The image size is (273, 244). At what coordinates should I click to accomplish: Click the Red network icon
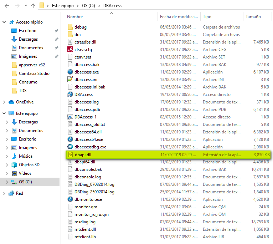pos(11,193)
